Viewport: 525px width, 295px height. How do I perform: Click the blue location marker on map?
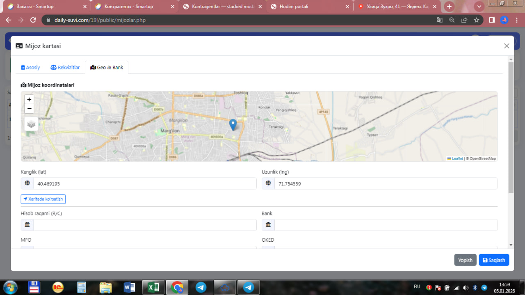point(233,124)
